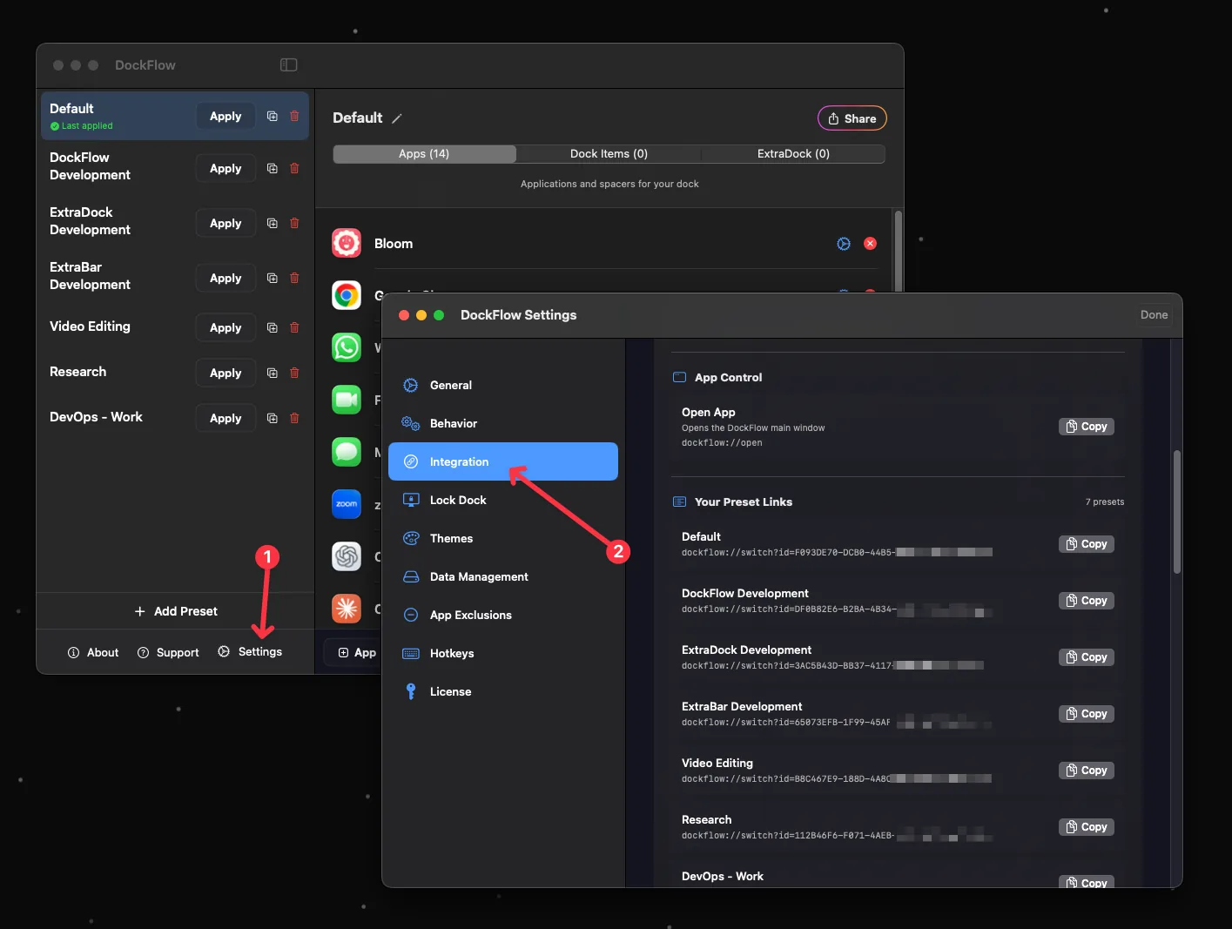Click the WhatsApp icon in apps list

point(347,347)
